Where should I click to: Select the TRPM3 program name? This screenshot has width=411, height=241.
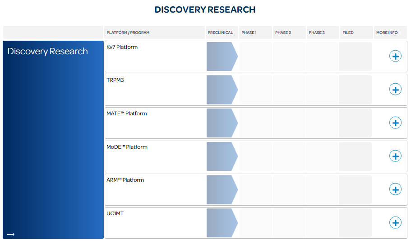115,80
